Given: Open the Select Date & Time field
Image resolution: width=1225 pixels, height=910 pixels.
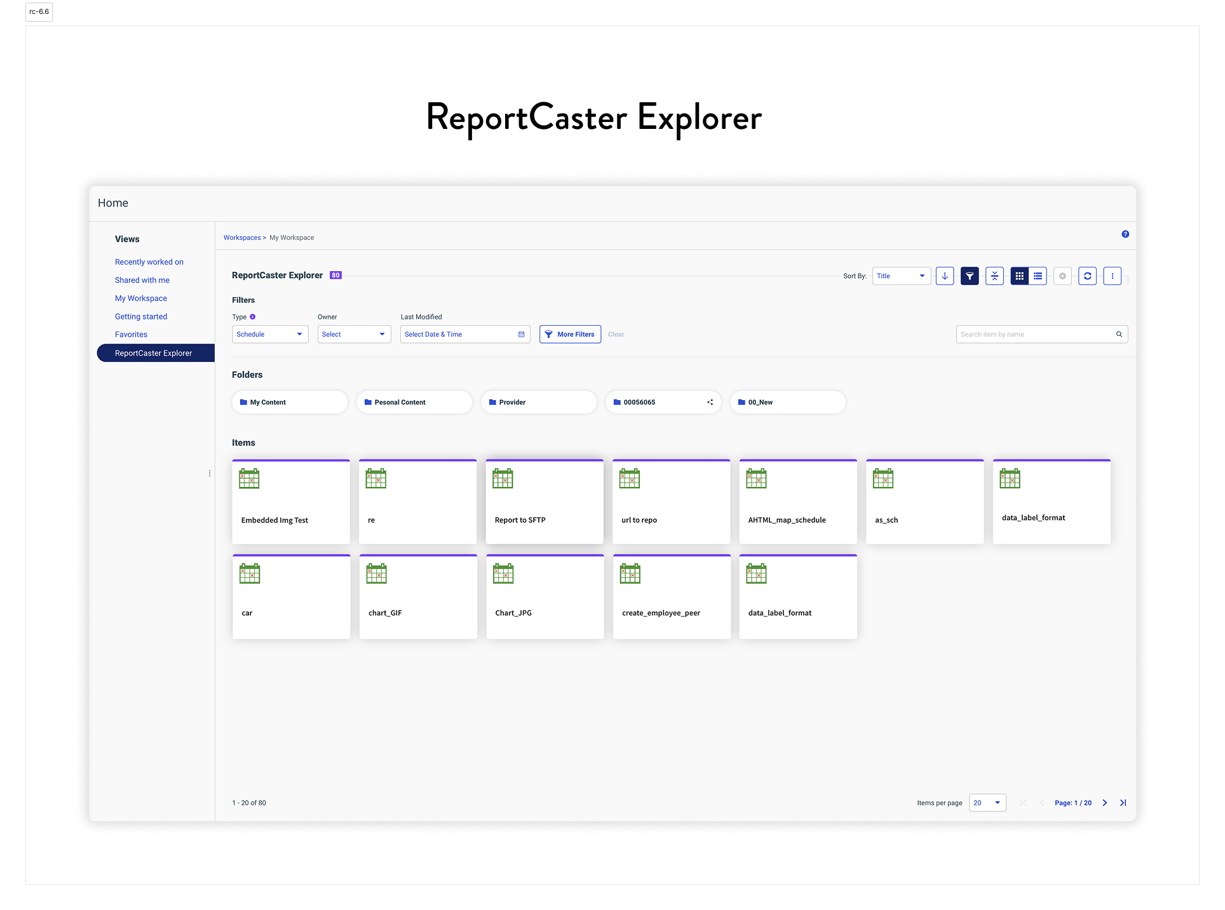Looking at the screenshot, I should [x=465, y=335].
